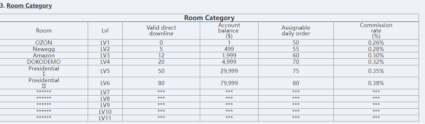Click the Lvl column header
The image size is (425, 124).
[x=105, y=31]
